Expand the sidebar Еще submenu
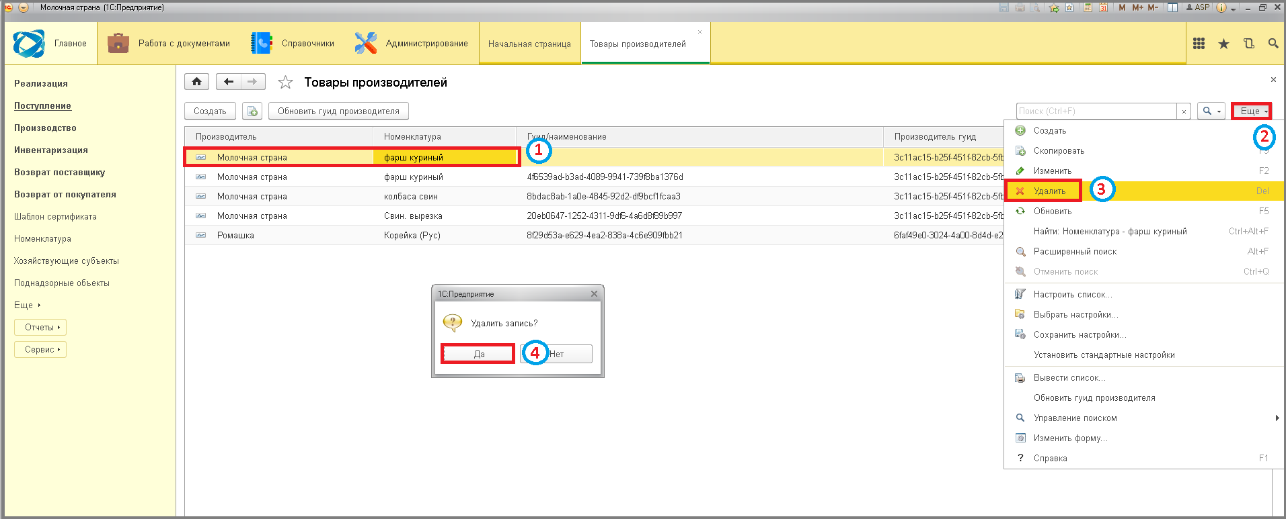The width and height of the screenshot is (1286, 519). click(28, 305)
